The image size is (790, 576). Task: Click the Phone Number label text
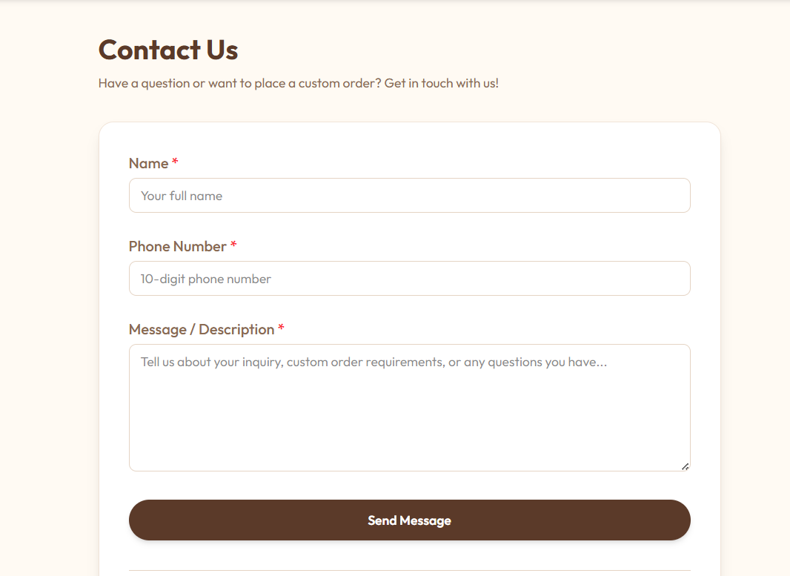(178, 246)
